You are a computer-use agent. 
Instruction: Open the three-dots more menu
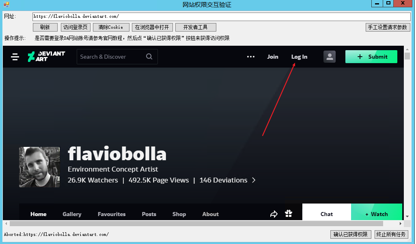click(x=251, y=57)
